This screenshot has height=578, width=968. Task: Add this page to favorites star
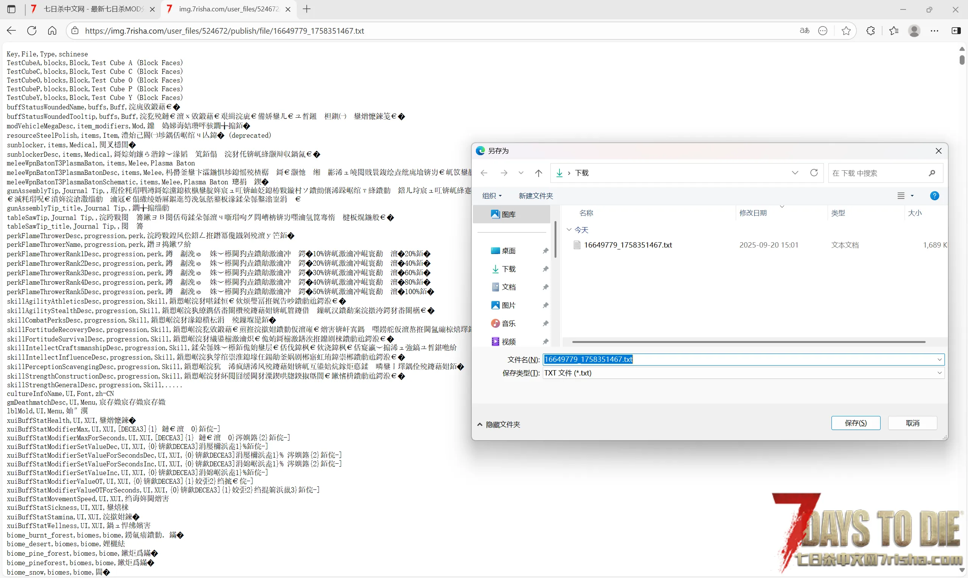pyautogui.click(x=846, y=31)
